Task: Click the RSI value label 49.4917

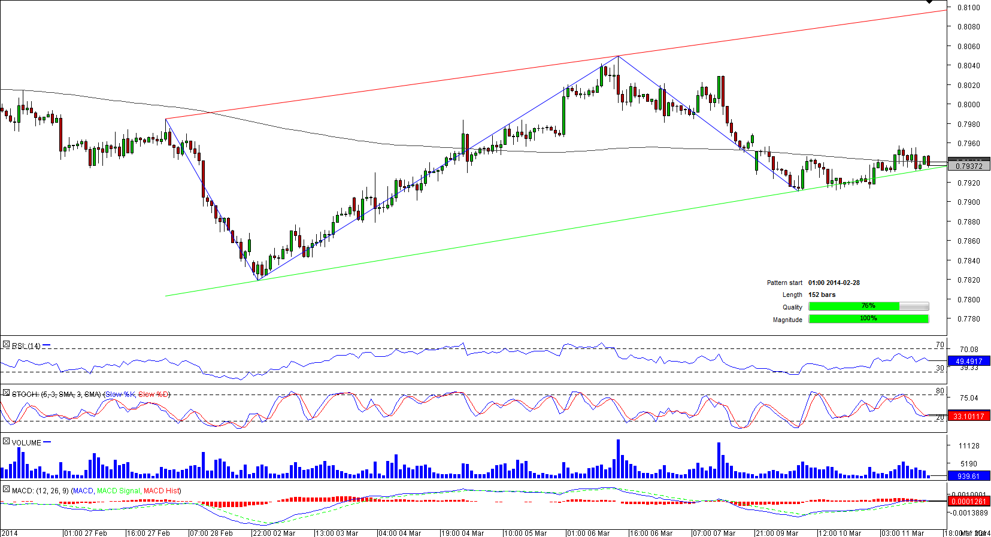Action: click(x=968, y=361)
